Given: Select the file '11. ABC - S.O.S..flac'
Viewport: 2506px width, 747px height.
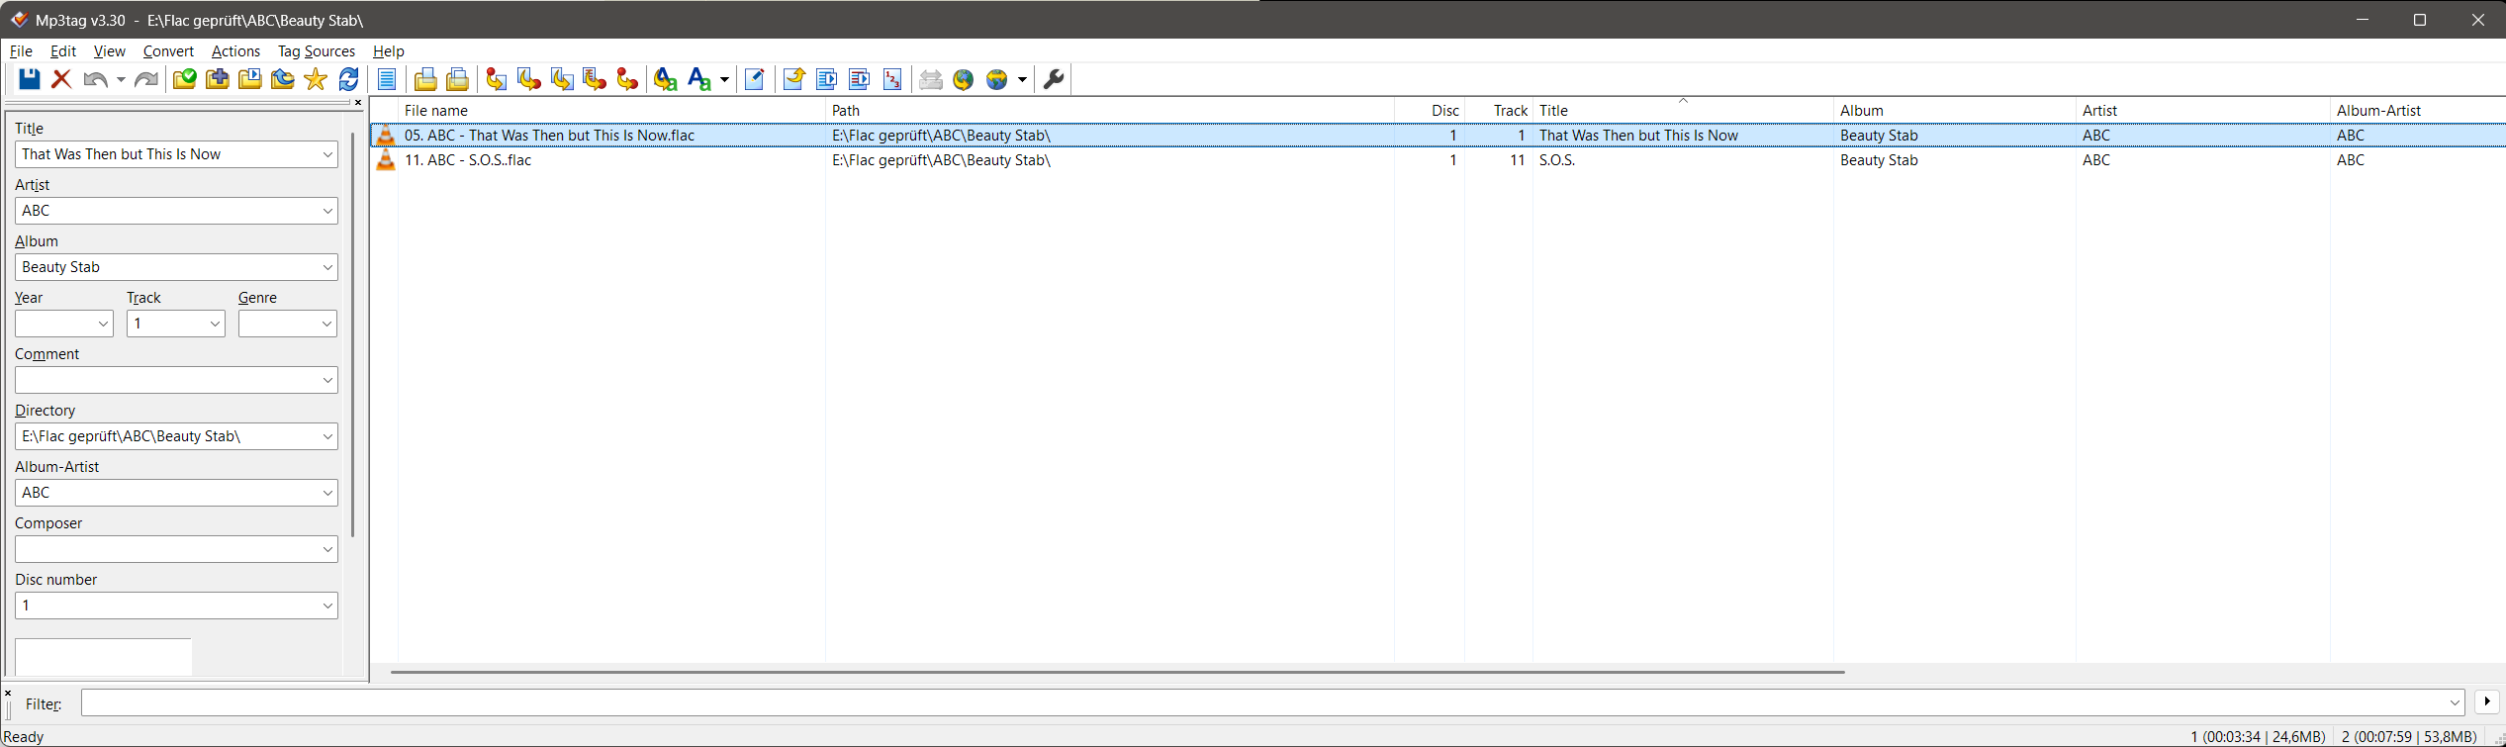Looking at the screenshot, I should [x=468, y=160].
